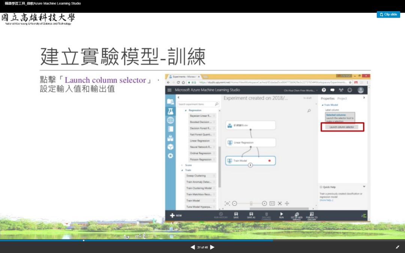Click the module search magnifier icon
Screen dimensions: 405x253
click(217, 104)
